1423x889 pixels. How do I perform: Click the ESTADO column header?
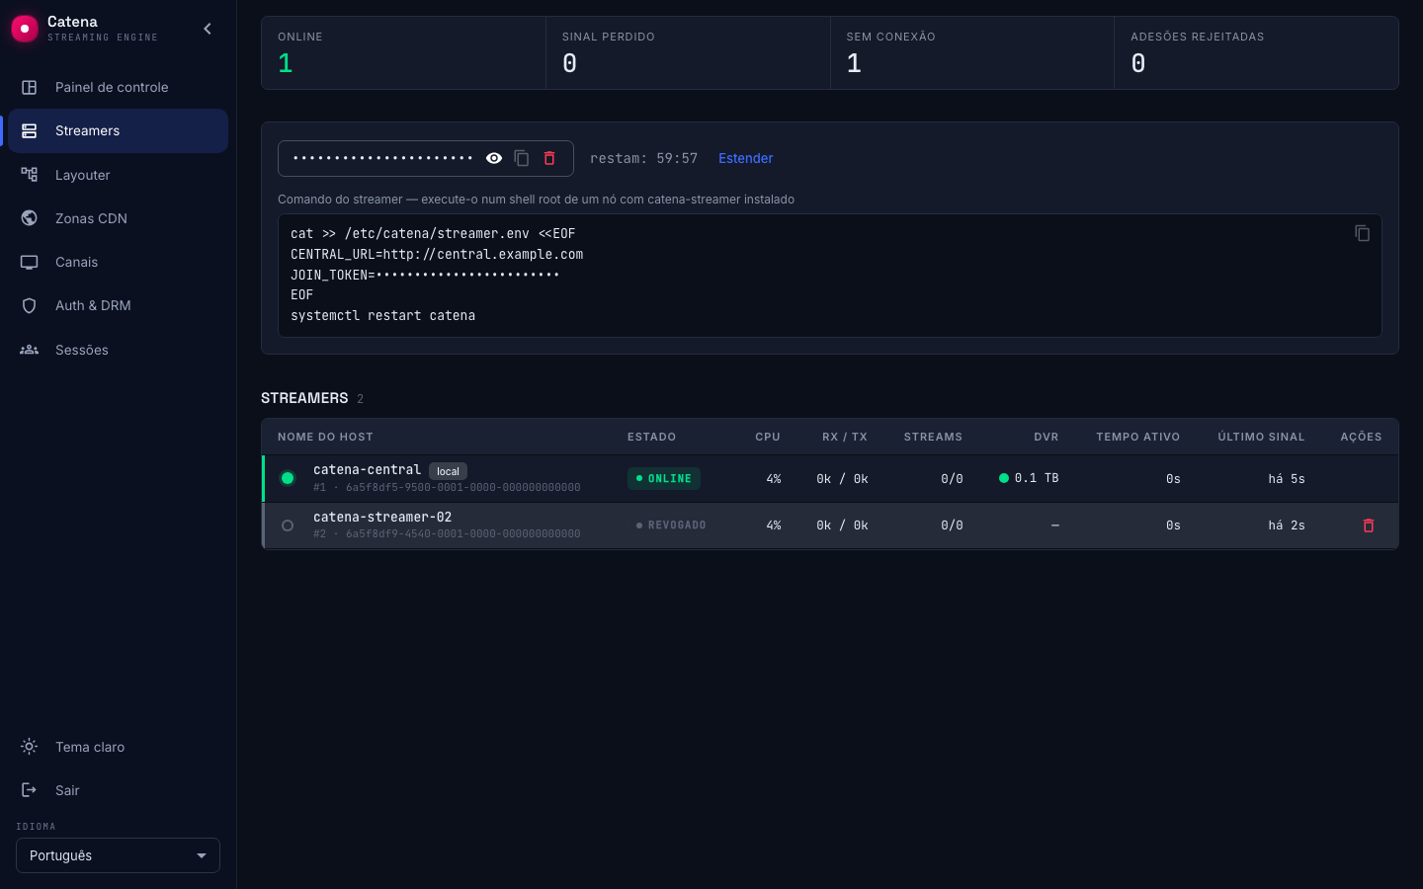651,437
